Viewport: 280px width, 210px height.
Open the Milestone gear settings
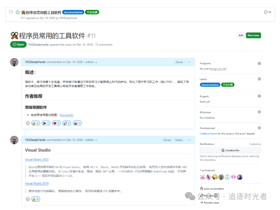point(259,112)
